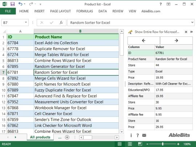Click the Column header in pane
The height and width of the screenshot is (147, 196).
click(141, 47)
